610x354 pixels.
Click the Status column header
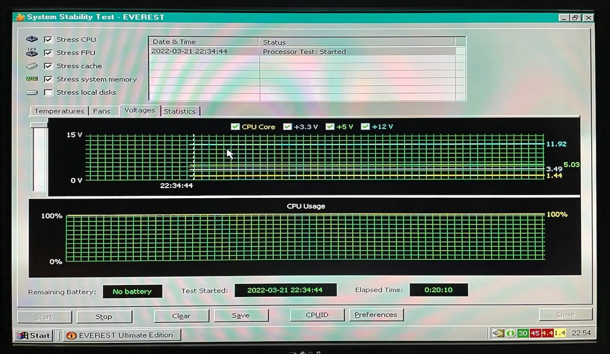(x=356, y=42)
